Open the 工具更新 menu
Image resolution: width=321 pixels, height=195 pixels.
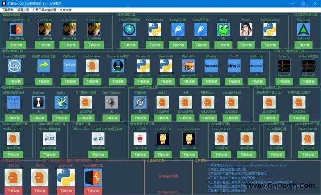(x=8, y=10)
